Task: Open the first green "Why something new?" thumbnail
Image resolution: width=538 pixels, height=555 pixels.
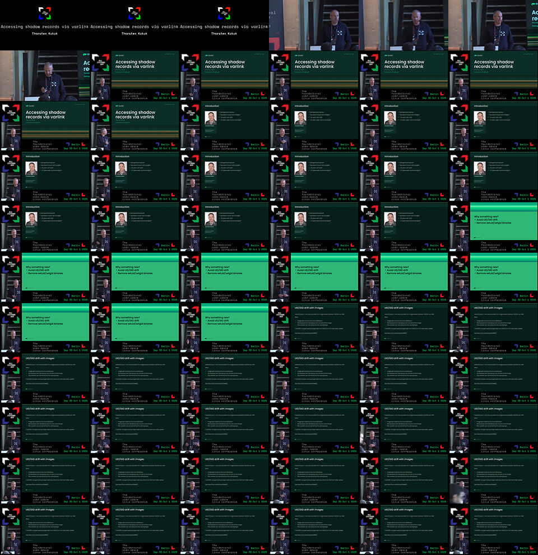Action: click(x=493, y=227)
